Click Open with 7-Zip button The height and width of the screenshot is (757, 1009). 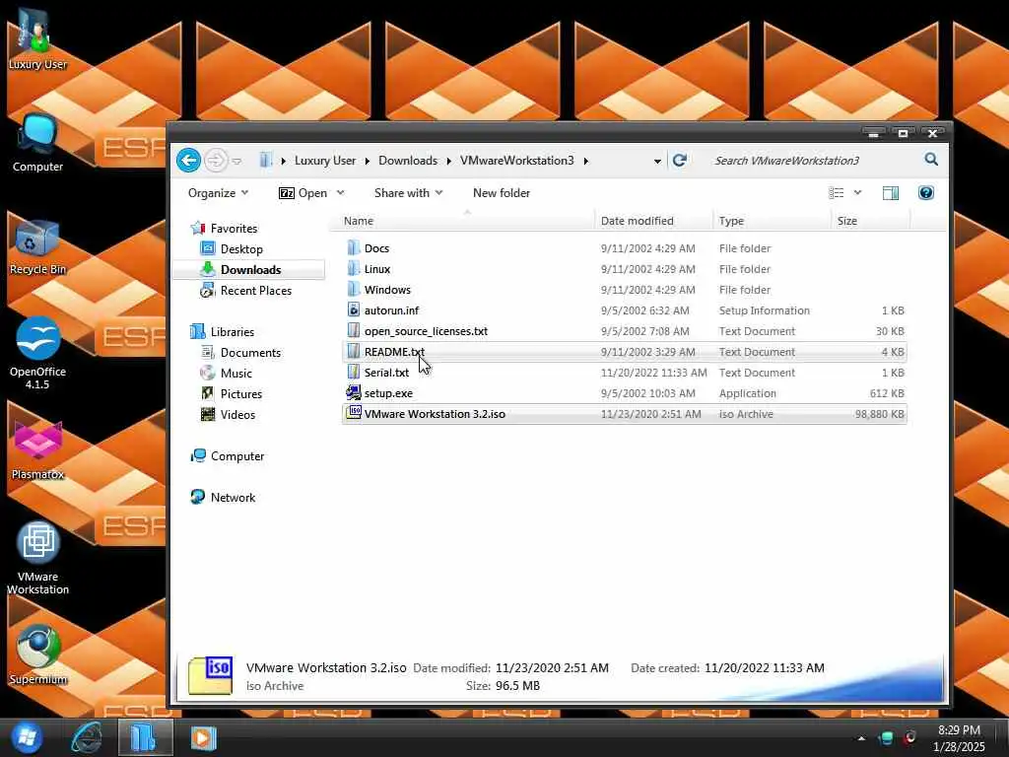303,193
